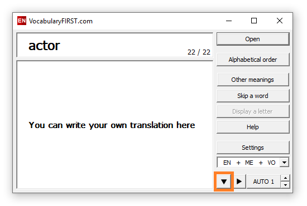
Task: Click the AUTO 1 button
Action: pos(263,182)
